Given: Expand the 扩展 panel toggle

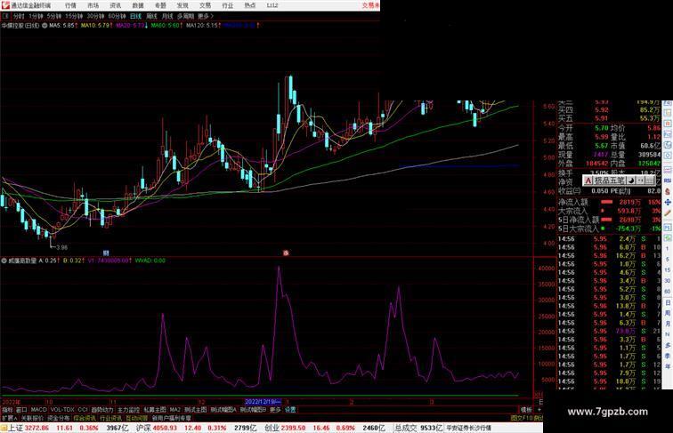Looking at the screenshot, I should pyautogui.click(x=9, y=418).
